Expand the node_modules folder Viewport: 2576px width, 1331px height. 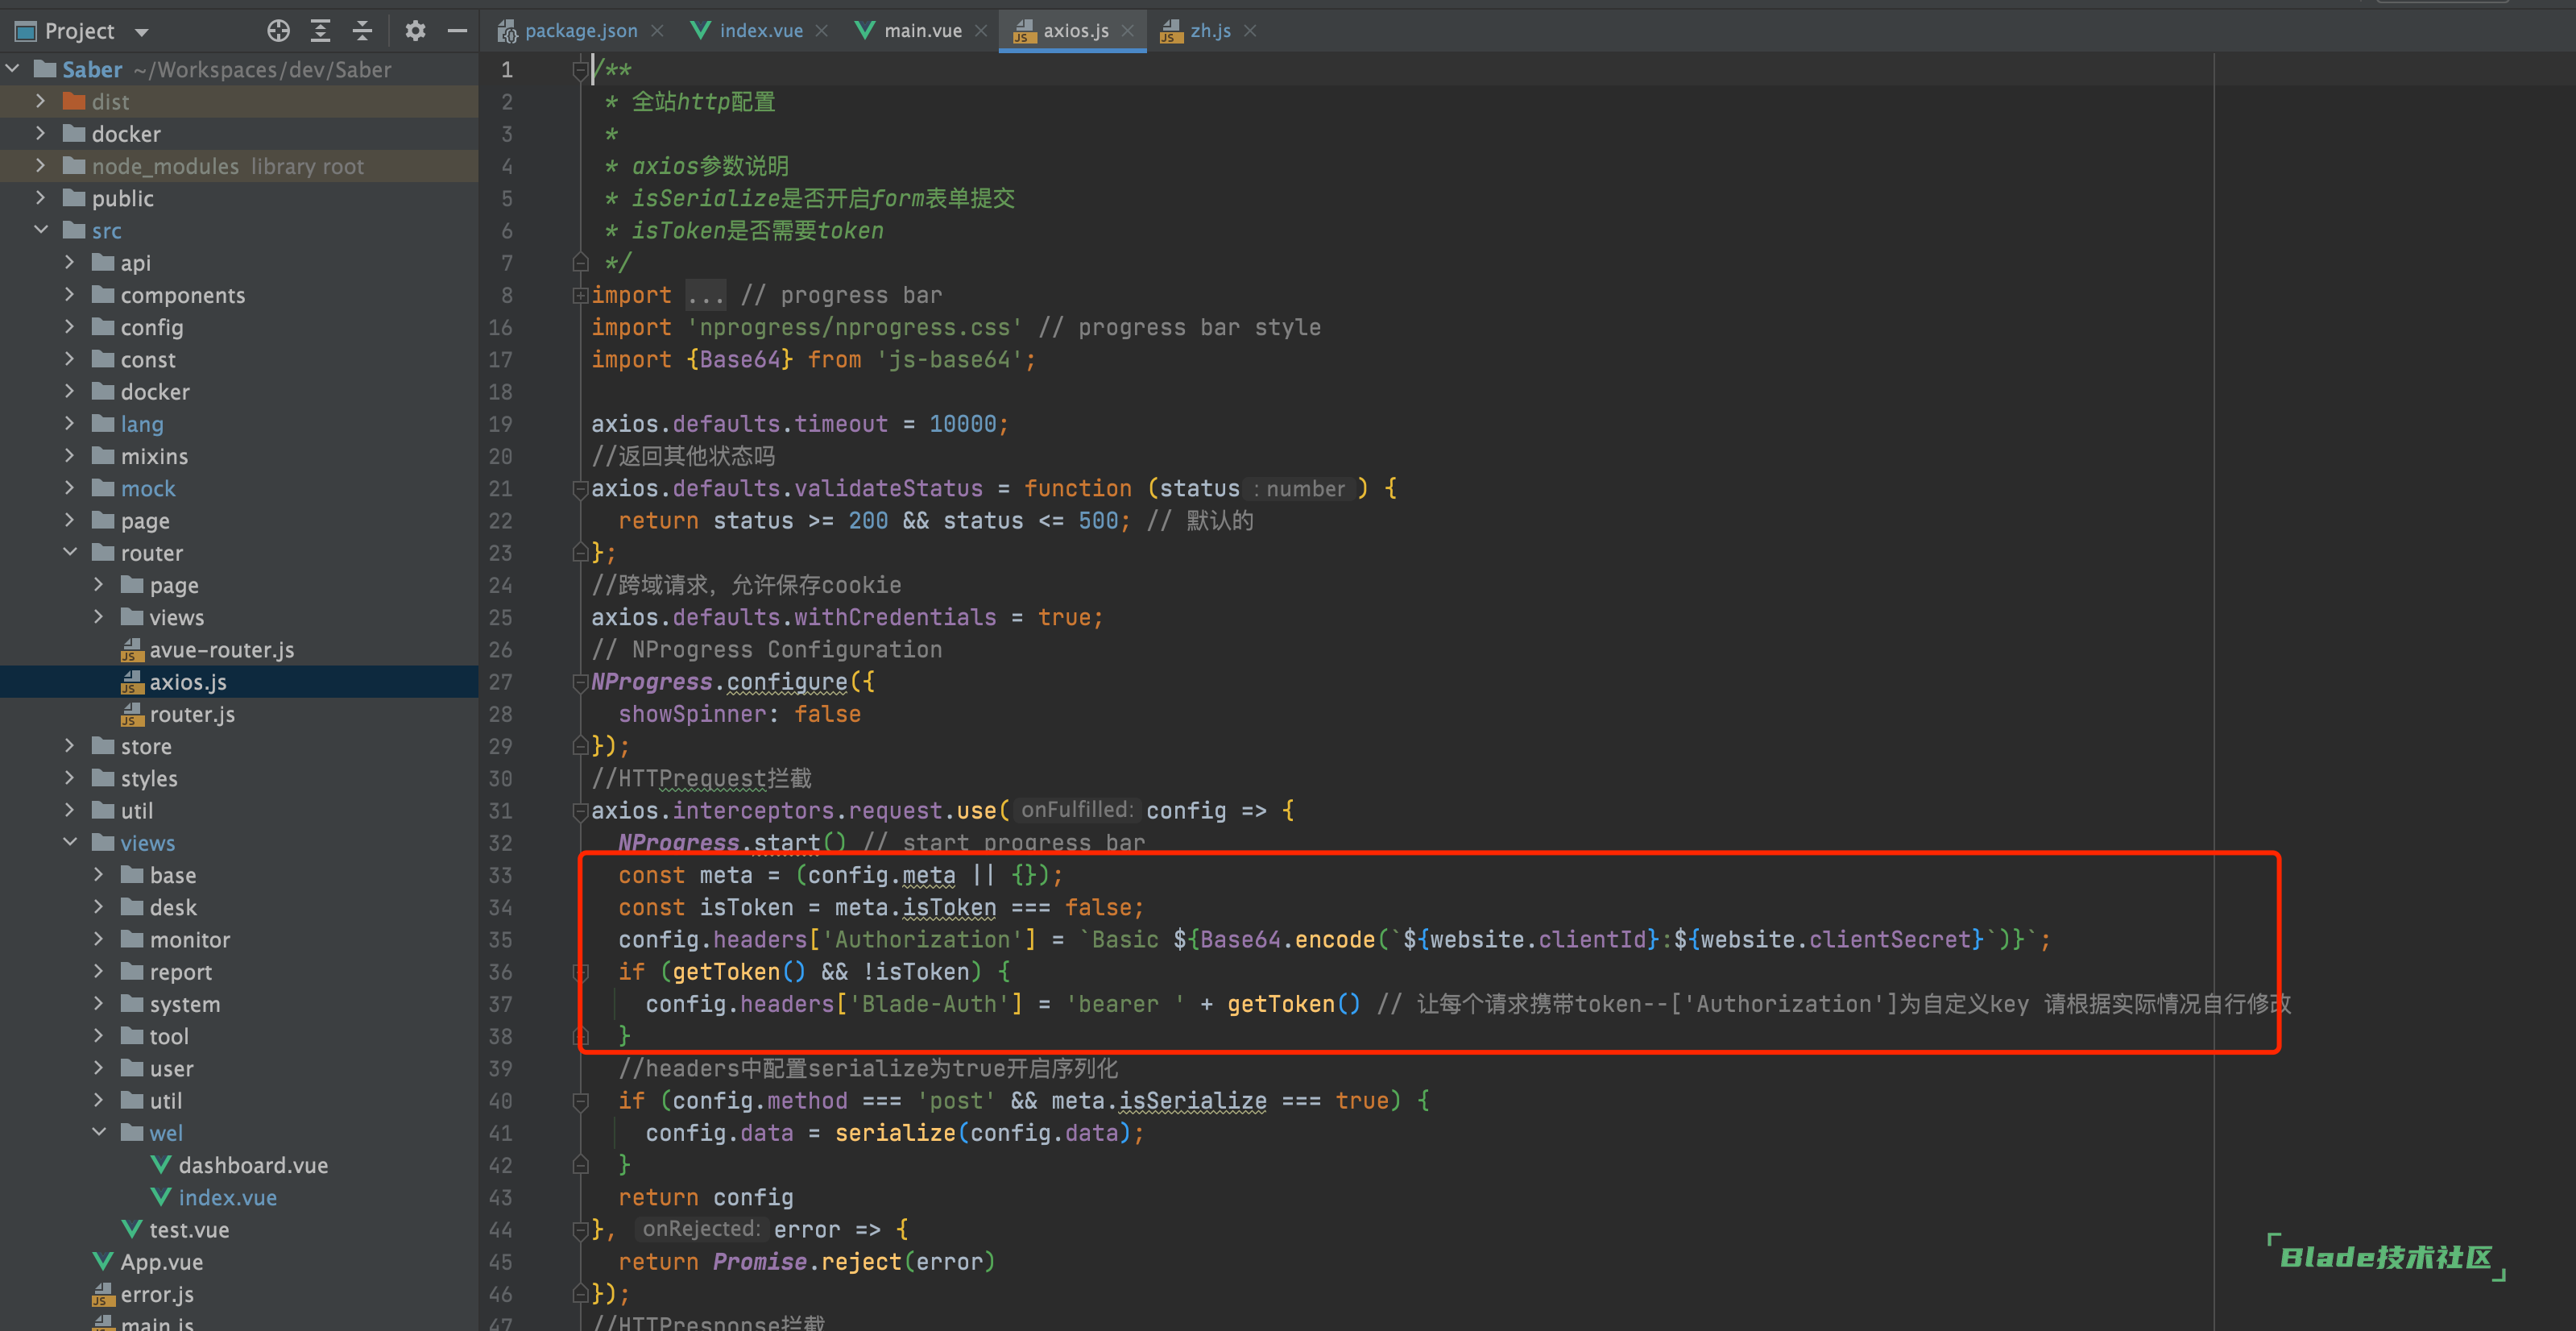coord(41,165)
